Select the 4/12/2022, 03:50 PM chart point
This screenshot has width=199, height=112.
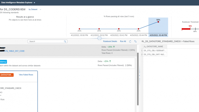tap(79, 29)
